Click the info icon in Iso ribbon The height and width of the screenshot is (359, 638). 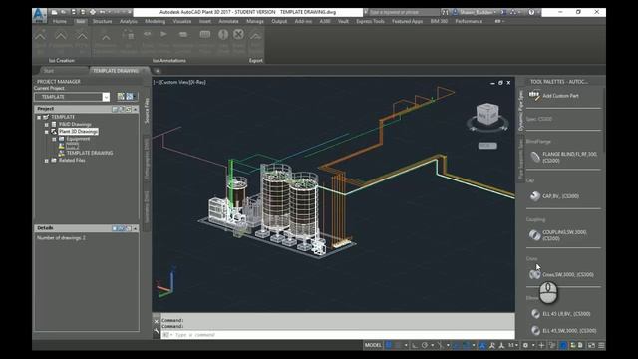(223, 35)
